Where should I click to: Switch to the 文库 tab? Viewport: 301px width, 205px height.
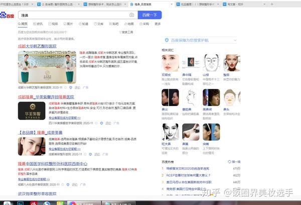tap(98, 24)
